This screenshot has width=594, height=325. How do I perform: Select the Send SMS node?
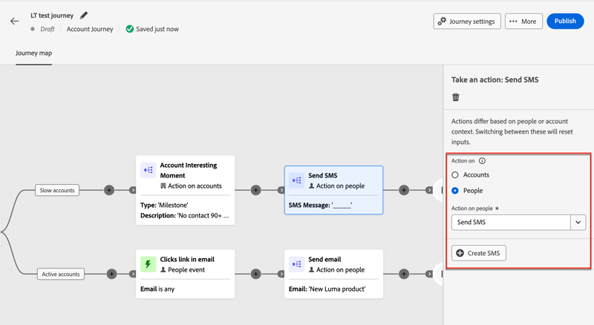333,190
